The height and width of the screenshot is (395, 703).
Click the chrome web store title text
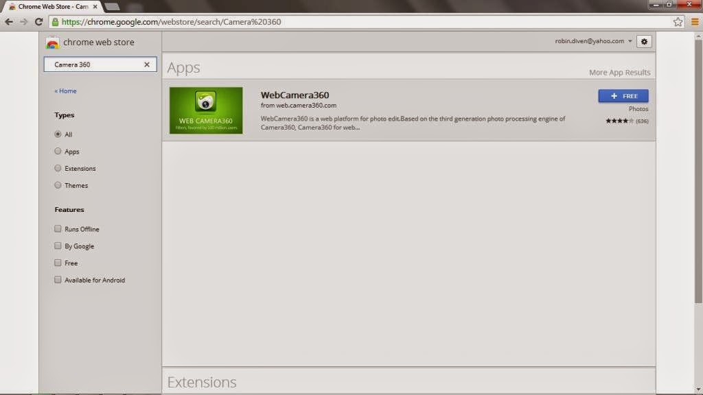99,42
